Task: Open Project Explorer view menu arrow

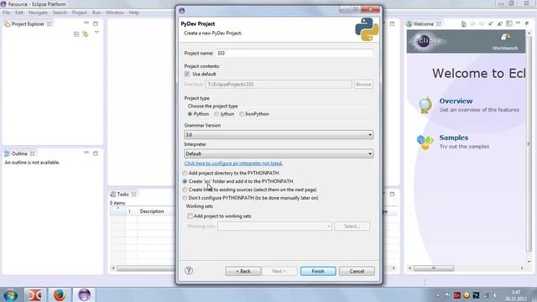Action: click(96, 33)
